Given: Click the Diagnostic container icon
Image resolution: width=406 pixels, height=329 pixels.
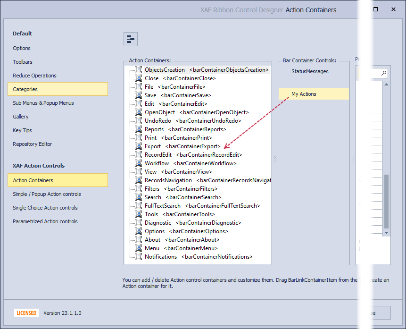Looking at the screenshot, I should (139, 223).
